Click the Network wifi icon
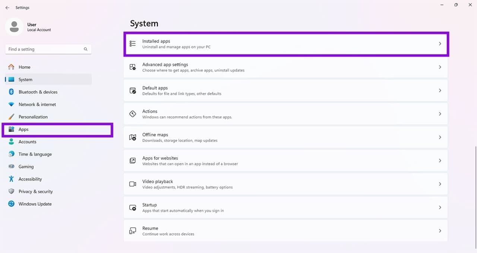This screenshot has height=253, width=477. 11,104
